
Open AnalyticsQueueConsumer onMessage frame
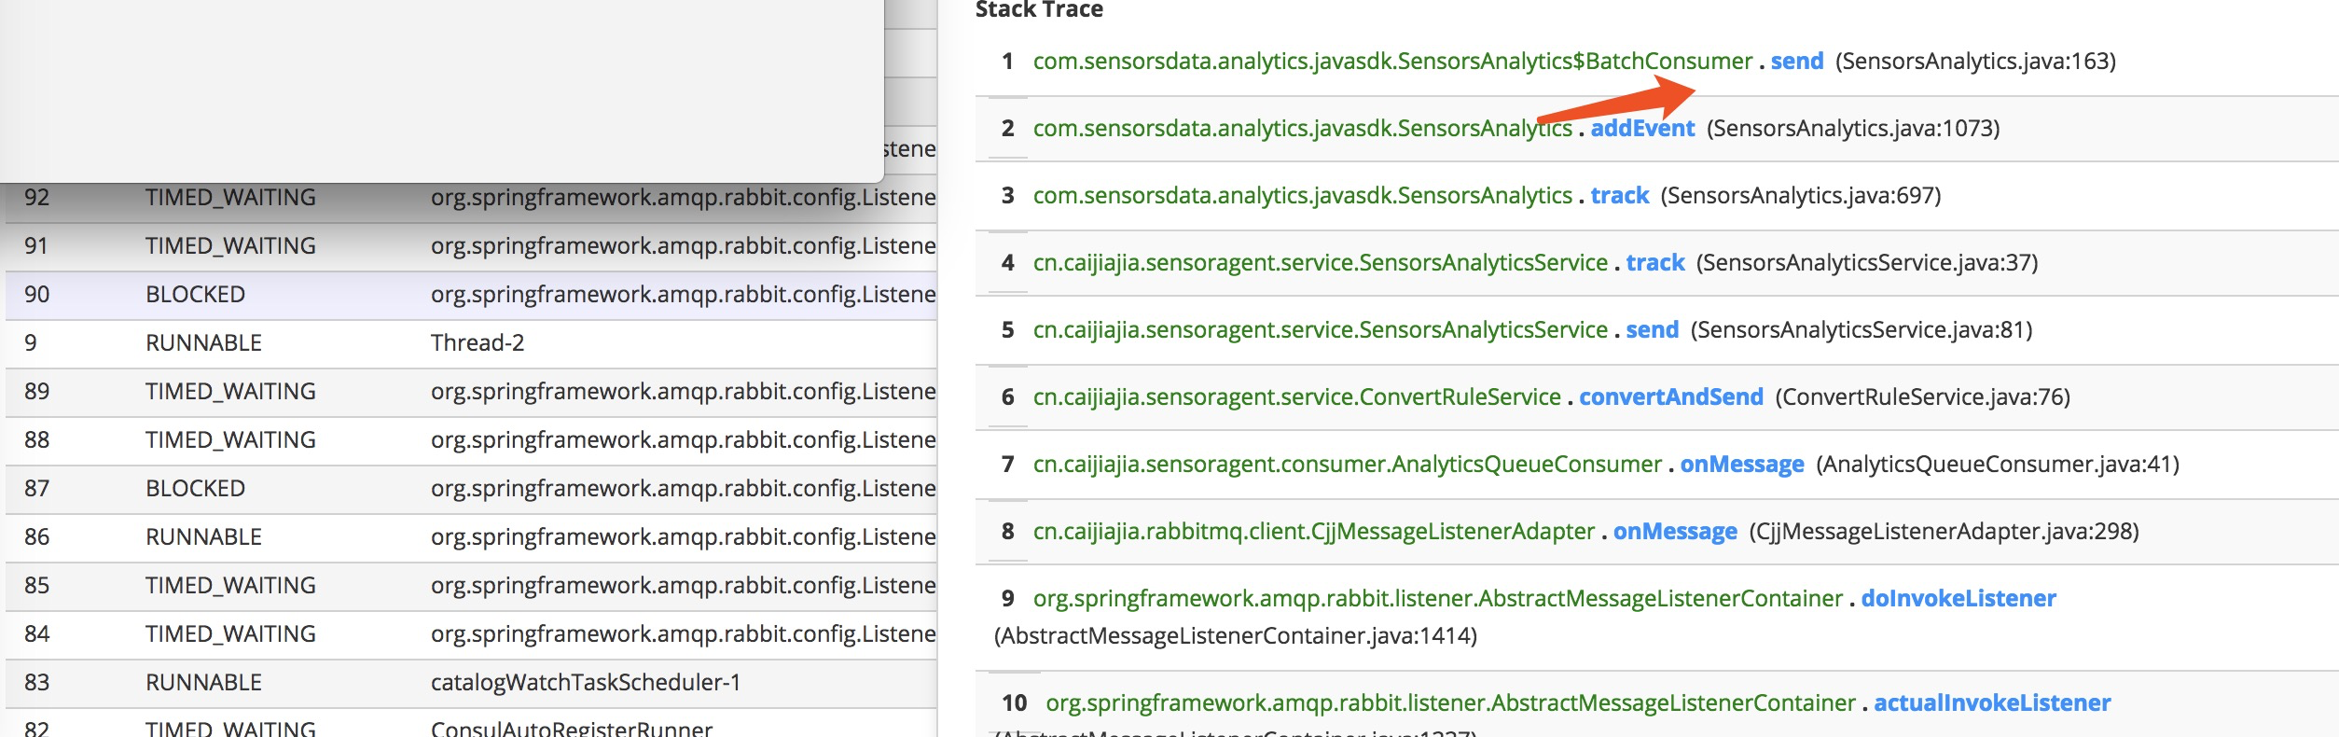pos(1741,465)
